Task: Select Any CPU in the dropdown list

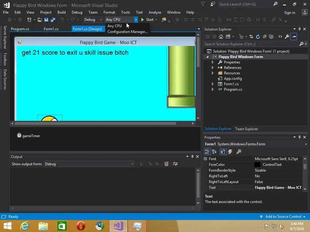Action: pos(114,26)
